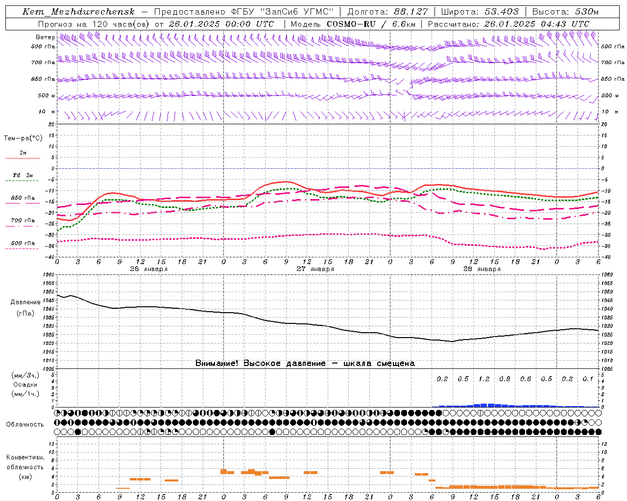The image size is (627, 501).
Task: Click the Давление pressure panel label
Action: [25, 302]
